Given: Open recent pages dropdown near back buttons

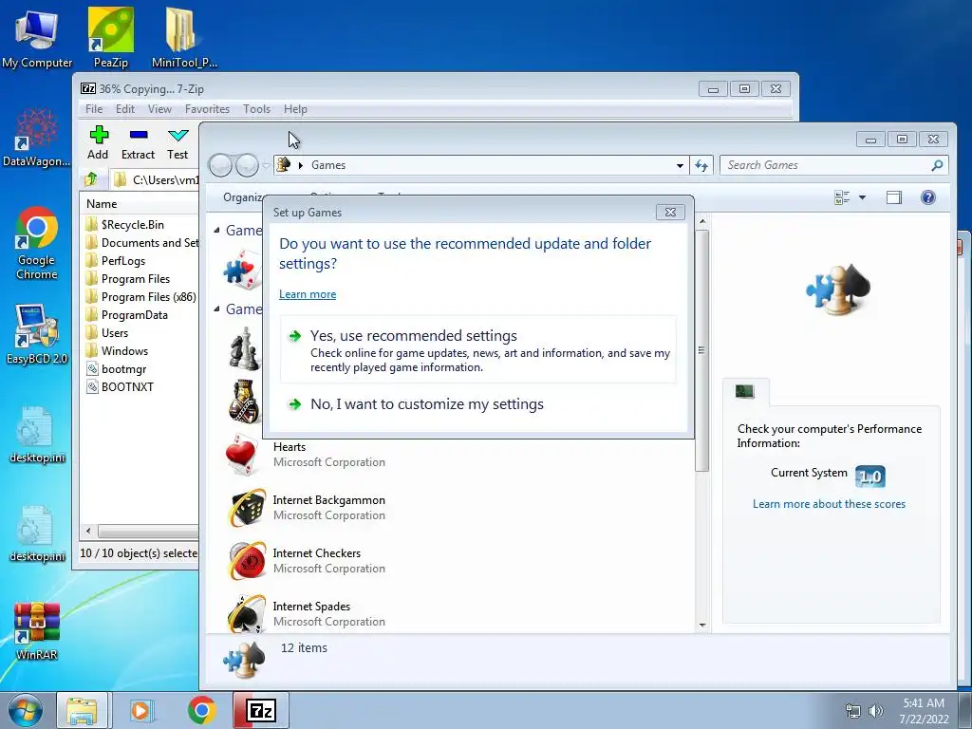Looking at the screenshot, I should 266,165.
